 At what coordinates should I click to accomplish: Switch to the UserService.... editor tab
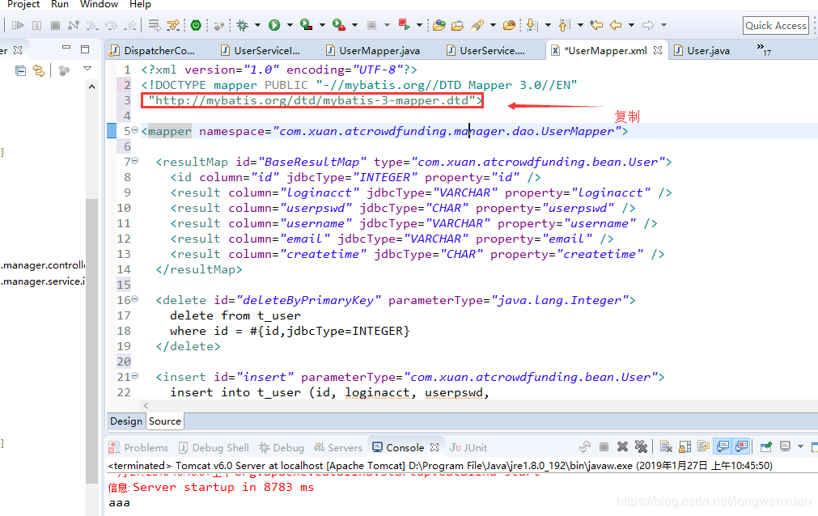(x=486, y=51)
